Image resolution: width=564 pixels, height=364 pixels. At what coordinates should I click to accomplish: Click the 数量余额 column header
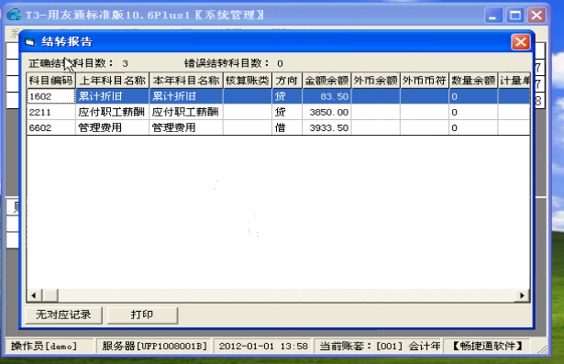[x=473, y=81]
